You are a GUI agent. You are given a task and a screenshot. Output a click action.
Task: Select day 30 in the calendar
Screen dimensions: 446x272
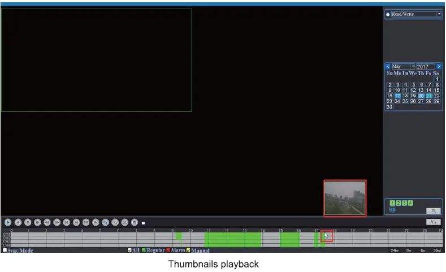[x=389, y=107]
